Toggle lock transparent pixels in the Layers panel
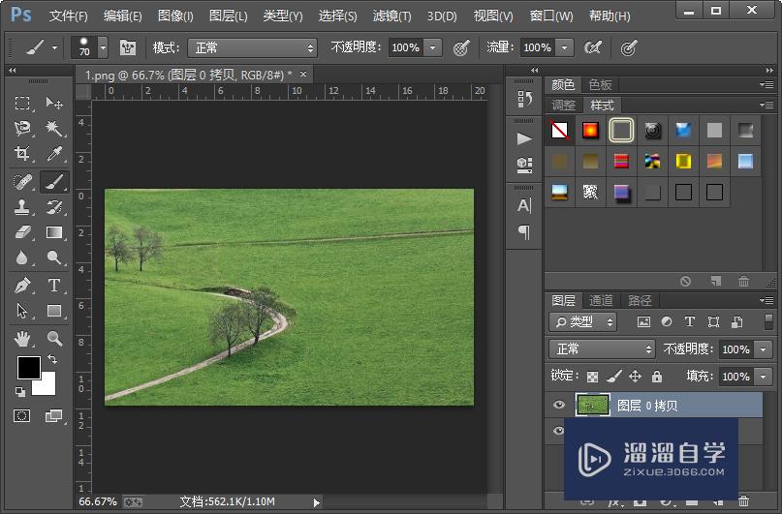Screen dimensions: 782x514 [x=592, y=377]
